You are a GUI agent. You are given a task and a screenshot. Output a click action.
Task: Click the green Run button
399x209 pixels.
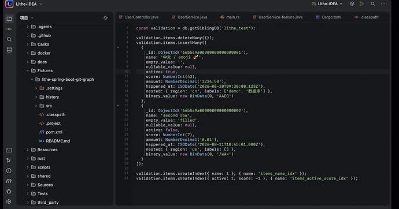pos(361,4)
